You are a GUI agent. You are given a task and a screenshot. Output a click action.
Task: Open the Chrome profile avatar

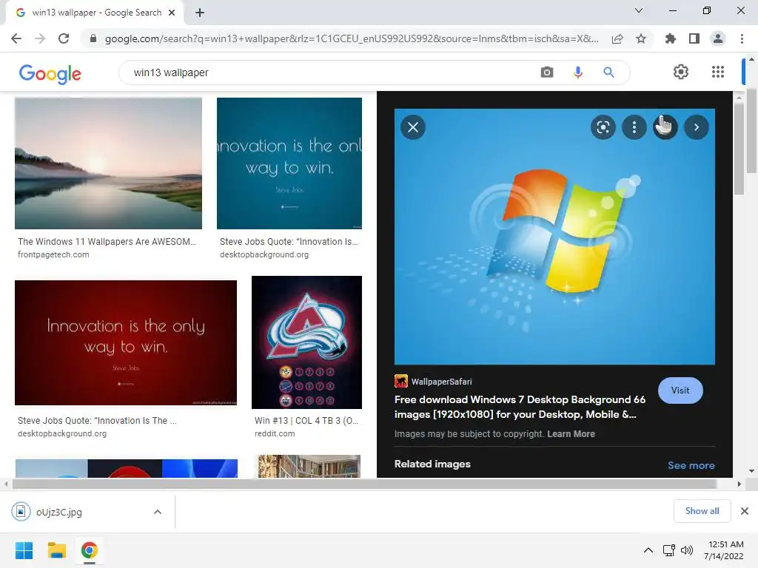tap(718, 38)
